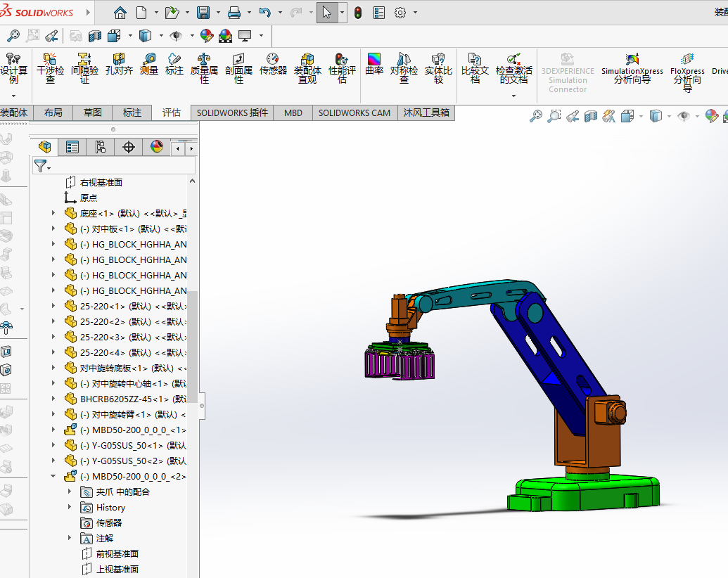The height and width of the screenshot is (578, 728).
Task: Open 间隙验证 clearance verification tool
Action: (x=84, y=69)
